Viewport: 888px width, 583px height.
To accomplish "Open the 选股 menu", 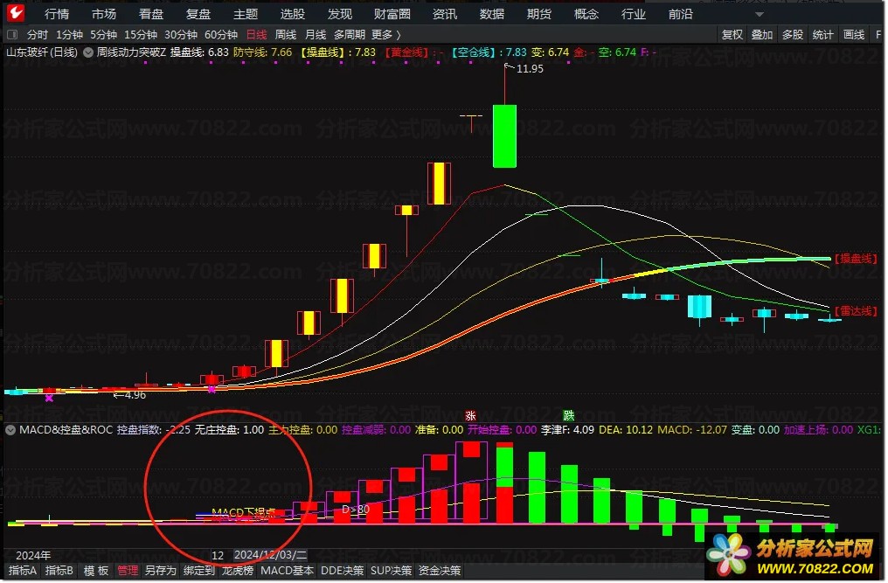I will click(x=293, y=14).
